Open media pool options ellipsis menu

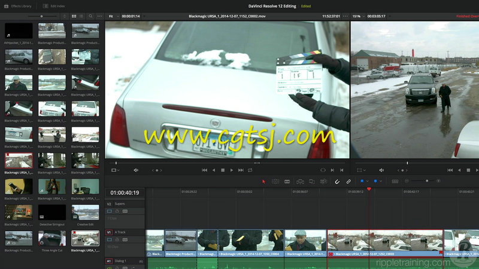click(99, 16)
